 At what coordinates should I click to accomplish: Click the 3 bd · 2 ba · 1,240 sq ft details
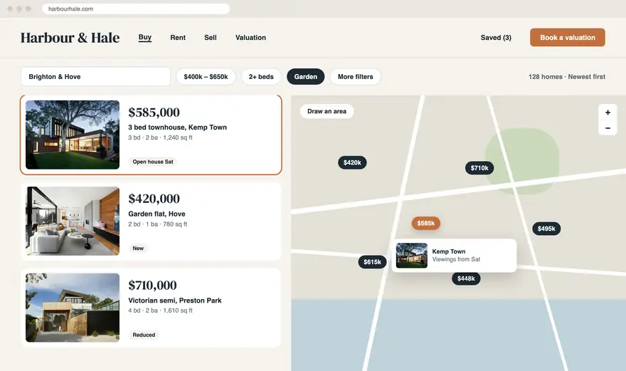(x=160, y=137)
